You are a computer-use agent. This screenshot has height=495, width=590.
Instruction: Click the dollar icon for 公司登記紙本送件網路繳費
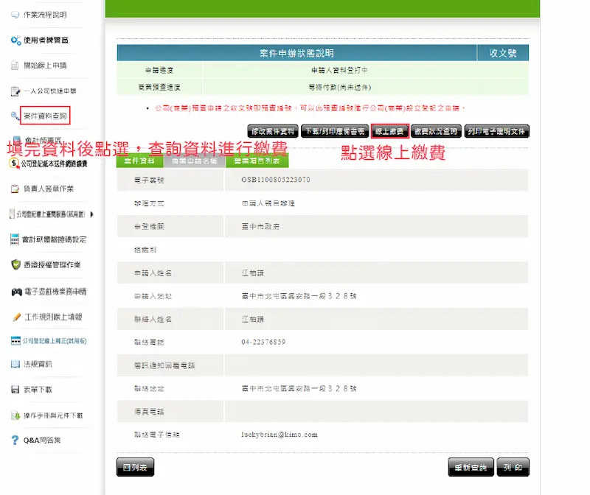[x=15, y=164]
